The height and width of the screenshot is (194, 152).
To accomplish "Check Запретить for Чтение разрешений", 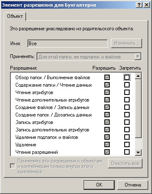I will tap(127, 152).
